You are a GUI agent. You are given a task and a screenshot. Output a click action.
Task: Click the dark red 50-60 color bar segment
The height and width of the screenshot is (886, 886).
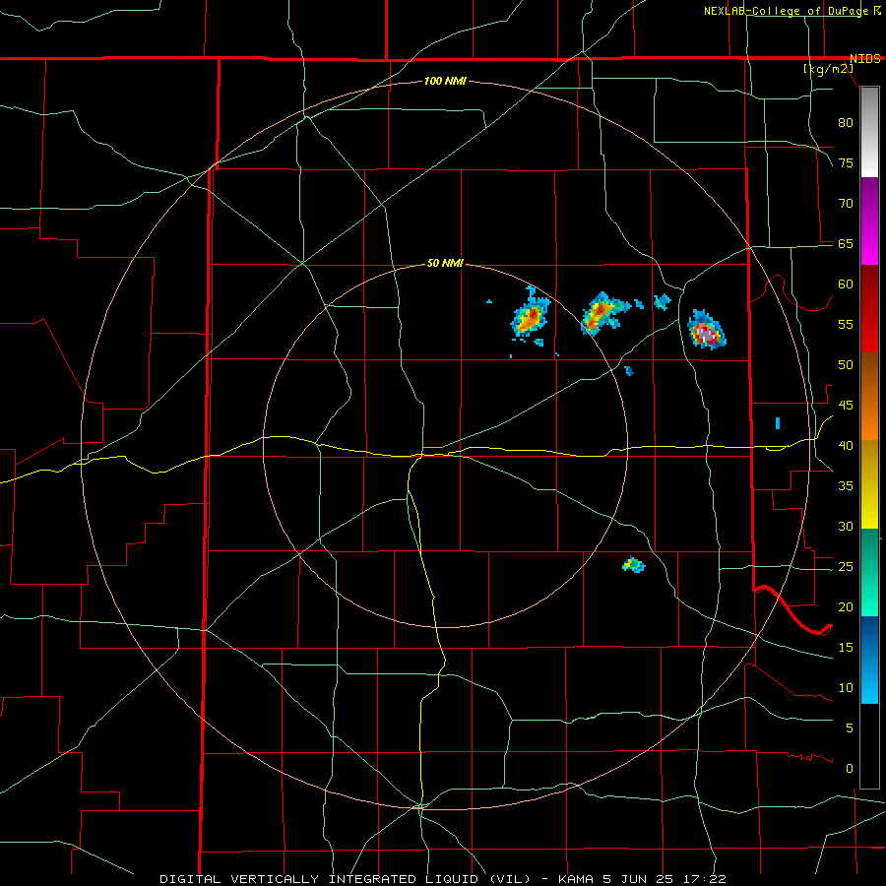(x=869, y=308)
